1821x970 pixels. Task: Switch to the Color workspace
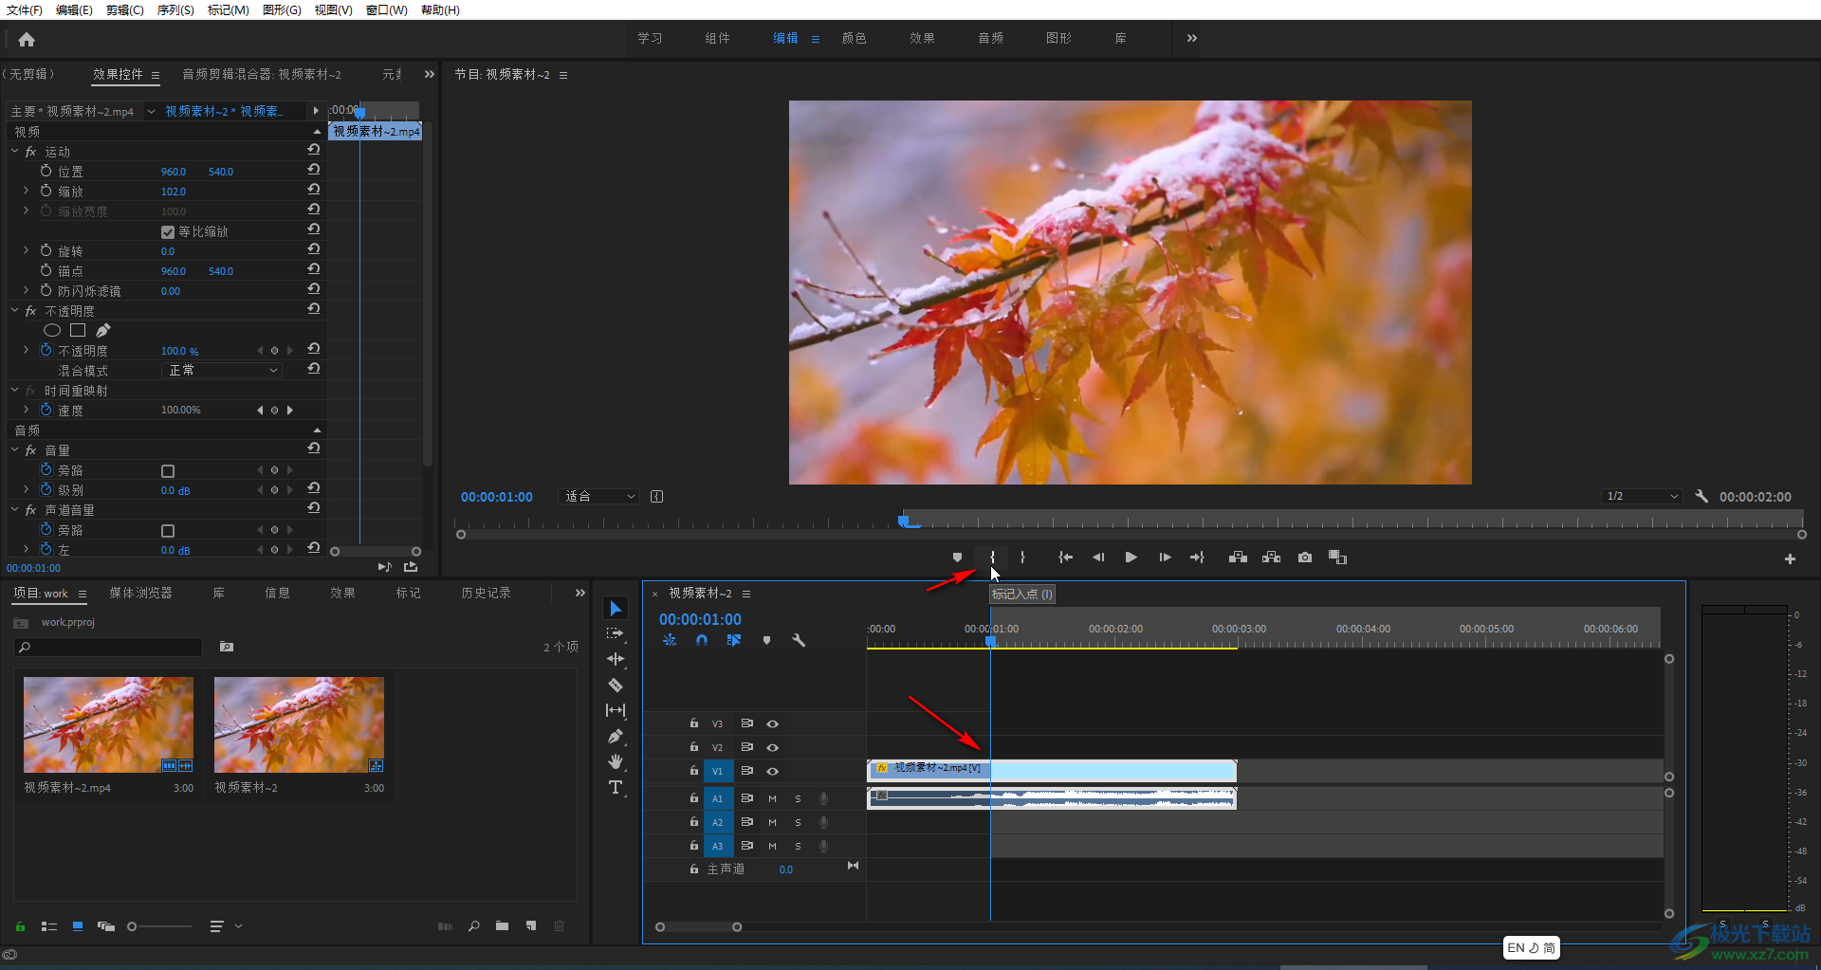(855, 38)
